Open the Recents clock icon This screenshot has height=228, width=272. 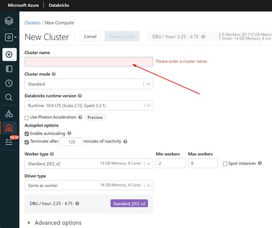click(x=9, y=83)
